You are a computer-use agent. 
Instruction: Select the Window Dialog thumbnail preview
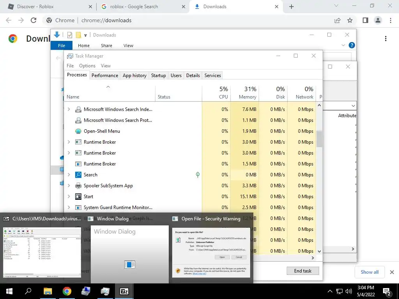[130, 254]
